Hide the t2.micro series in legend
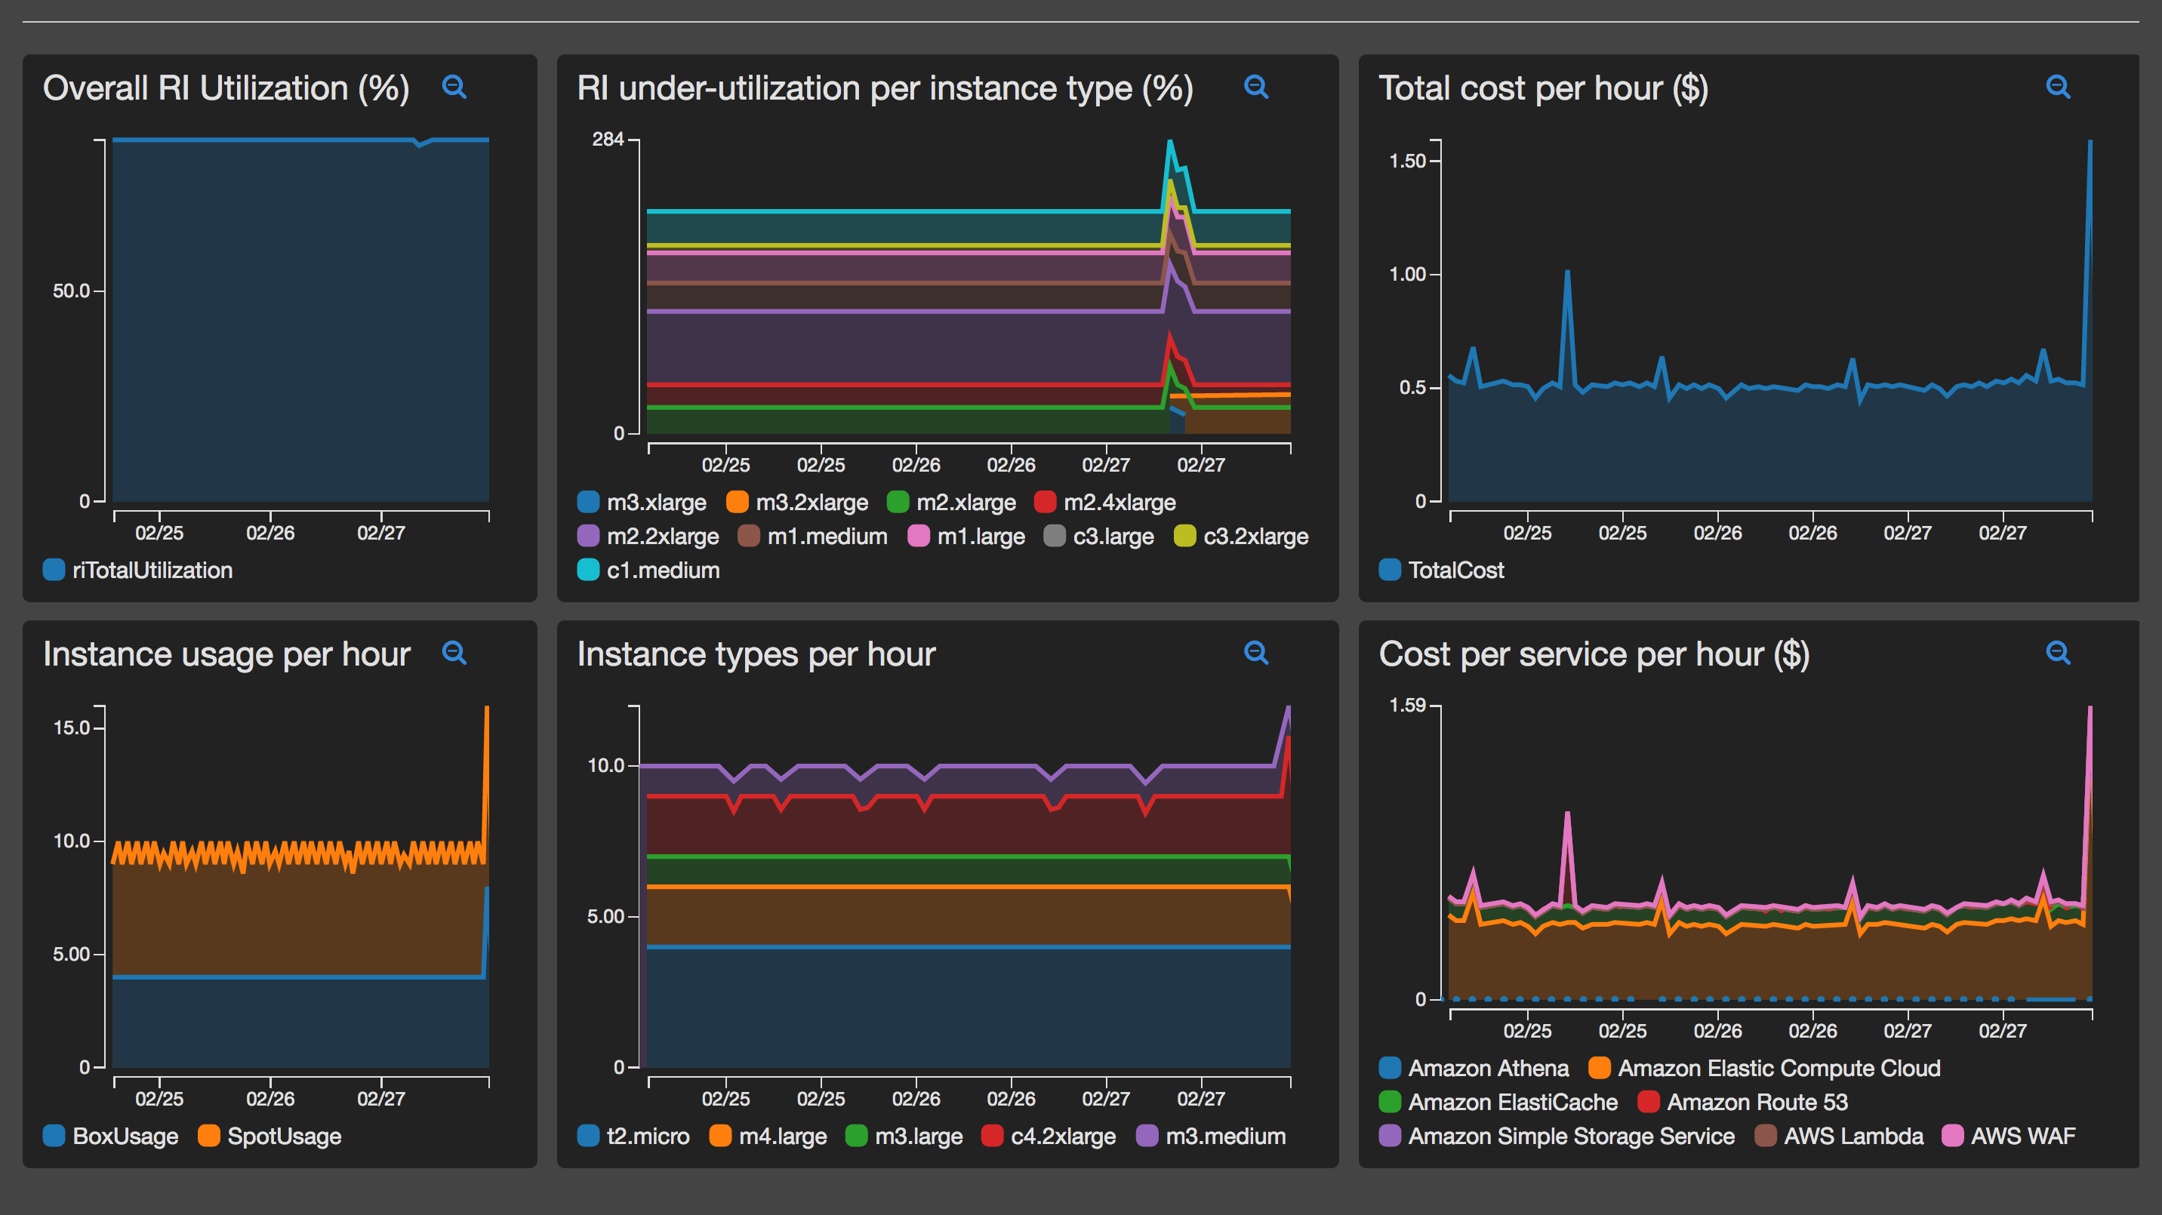 click(x=647, y=1136)
